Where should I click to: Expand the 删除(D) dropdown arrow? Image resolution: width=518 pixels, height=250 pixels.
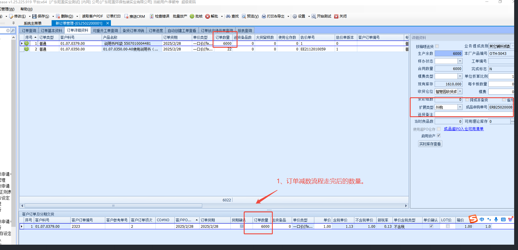[x=77, y=17]
